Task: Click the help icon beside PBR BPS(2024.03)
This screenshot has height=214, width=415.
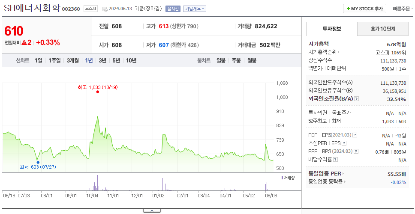Action: point(356,152)
